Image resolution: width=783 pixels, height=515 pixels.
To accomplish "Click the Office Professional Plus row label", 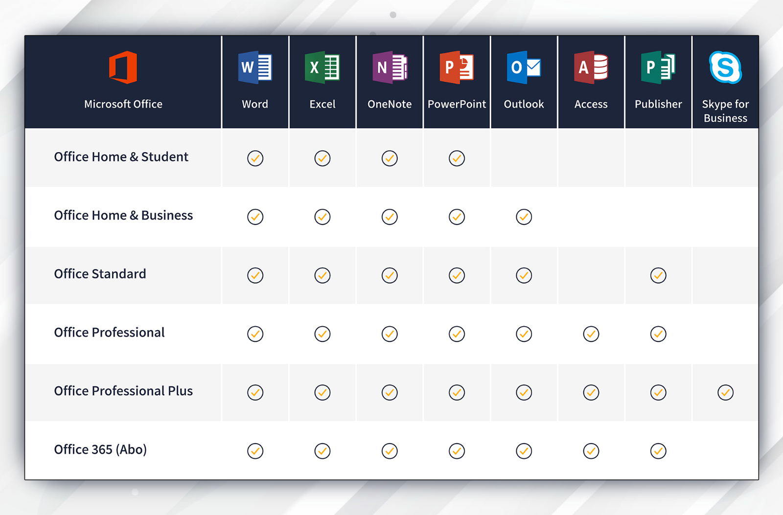I will pos(123,391).
